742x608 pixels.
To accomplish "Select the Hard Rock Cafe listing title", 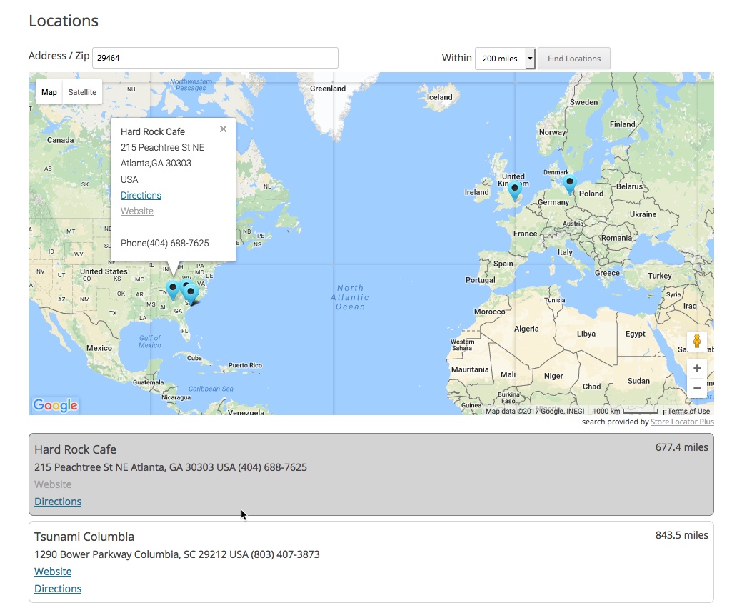I will pos(75,449).
